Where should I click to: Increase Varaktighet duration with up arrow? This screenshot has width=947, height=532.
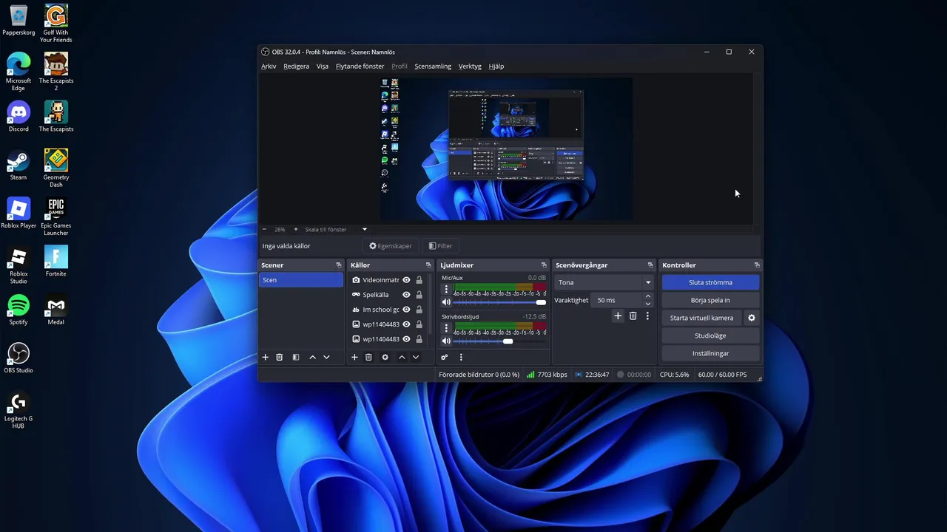point(648,296)
